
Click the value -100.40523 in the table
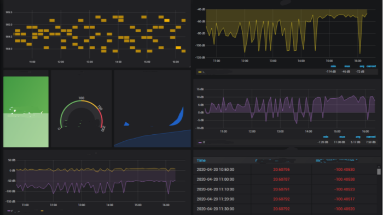point(344,189)
